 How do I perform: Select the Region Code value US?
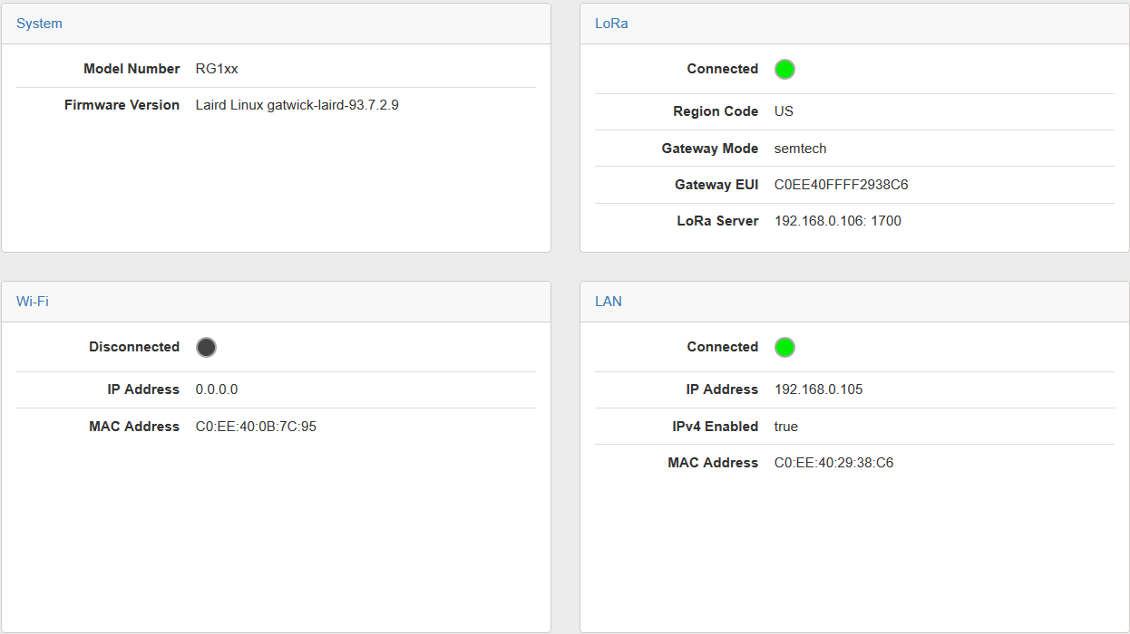784,111
